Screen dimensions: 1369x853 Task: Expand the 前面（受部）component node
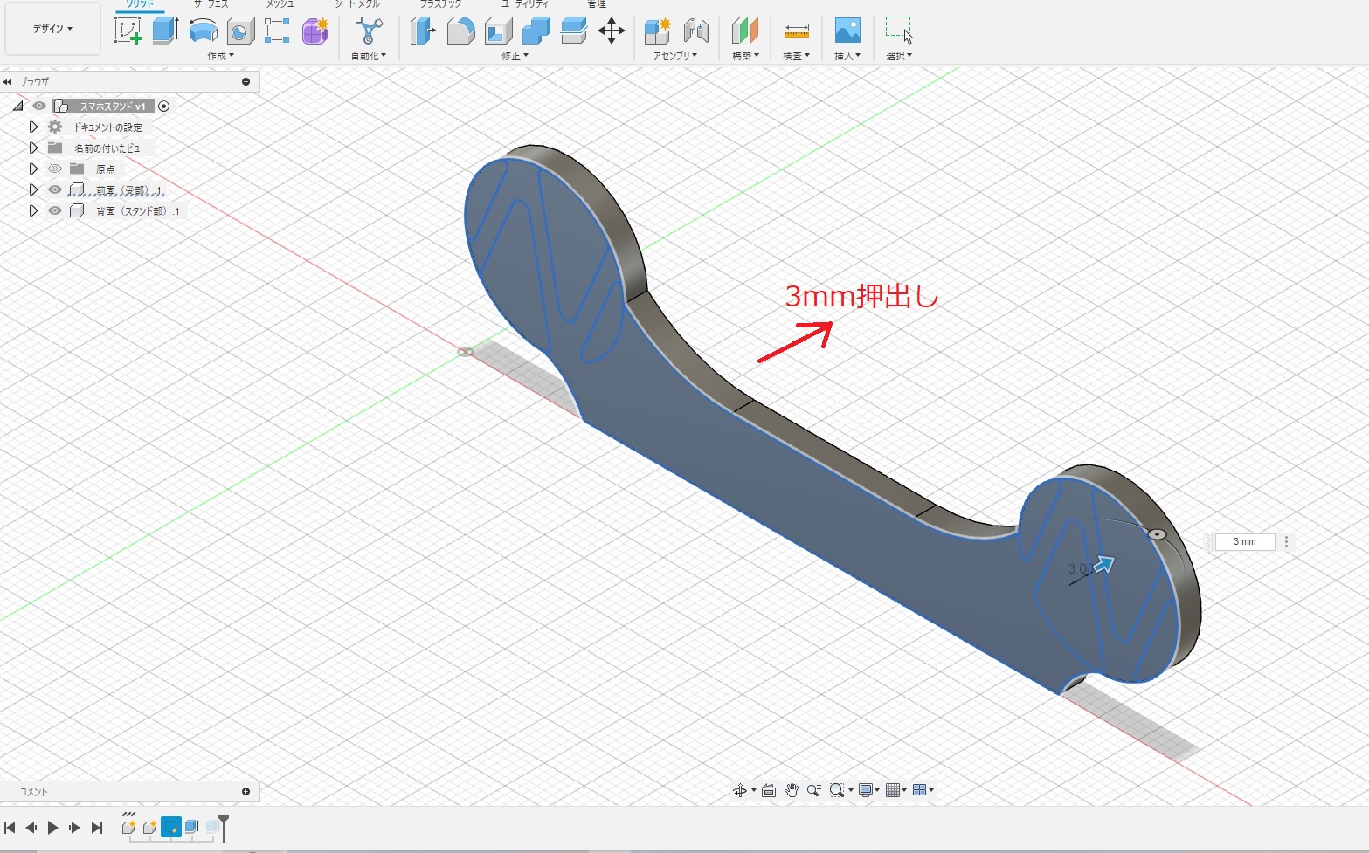33,189
